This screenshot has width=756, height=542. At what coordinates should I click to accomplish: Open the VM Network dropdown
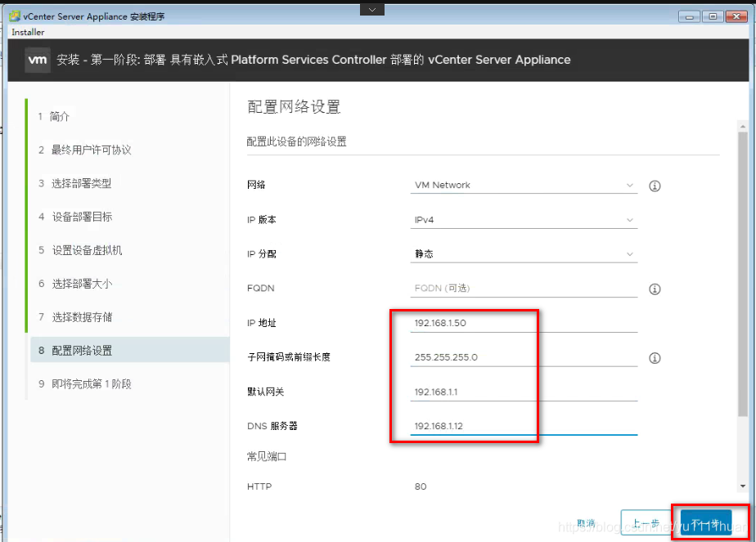click(524, 186)
